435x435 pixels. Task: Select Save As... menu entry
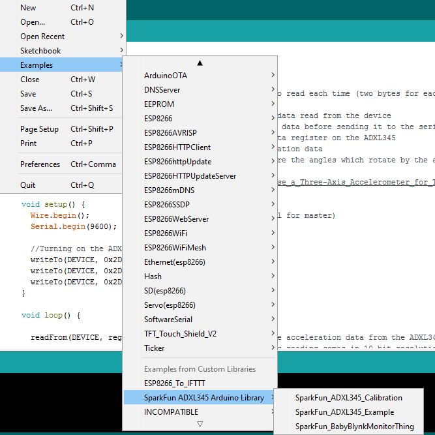click(x=61, y=108)
